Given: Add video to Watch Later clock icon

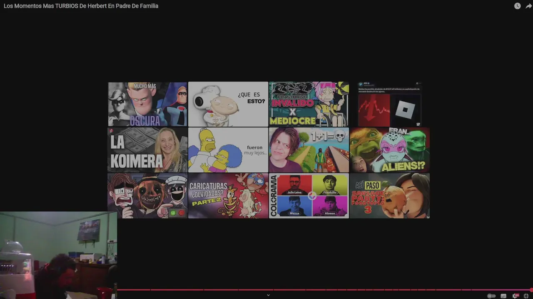Looking at the screenshot, I should pyautogui.click(x=517, y=6).
